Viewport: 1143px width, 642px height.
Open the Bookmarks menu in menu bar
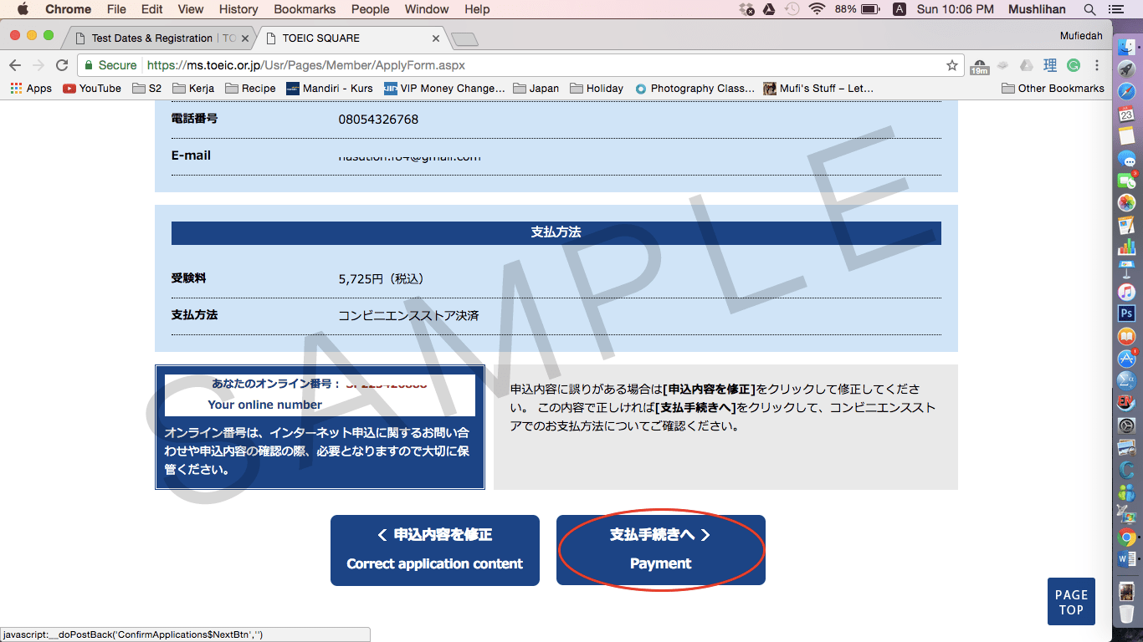pos(305,9)
